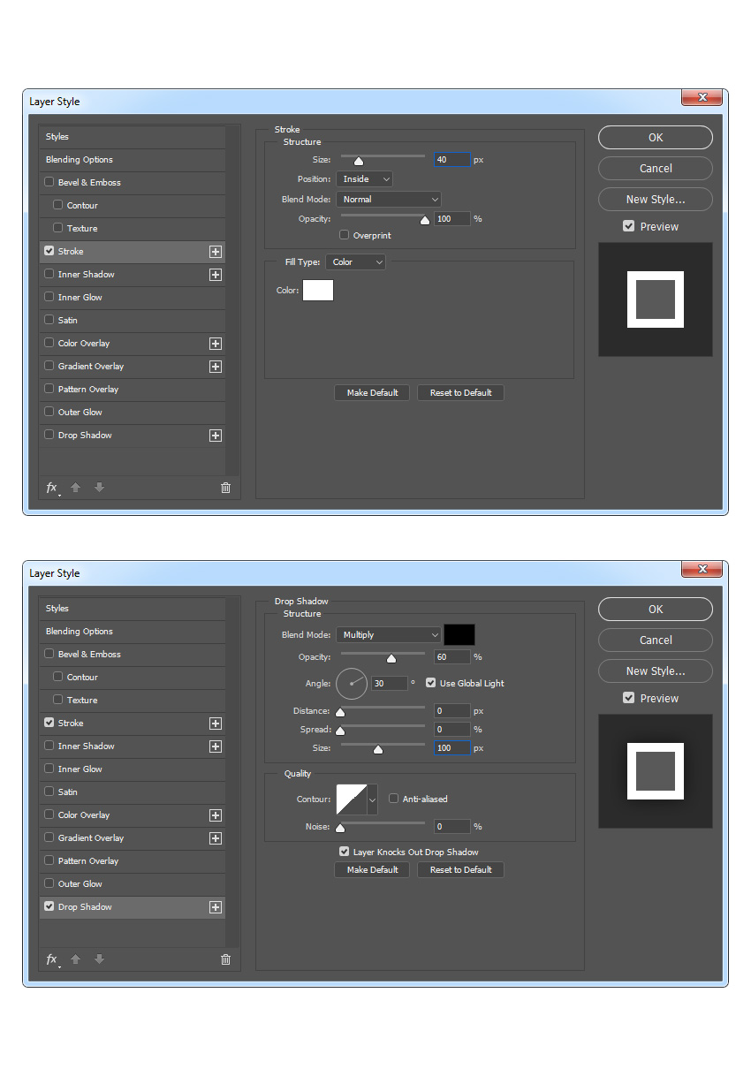Add Gradient Overlay plus icon in lower dialog
751x1076 pixels.
[x=215, y=838]
